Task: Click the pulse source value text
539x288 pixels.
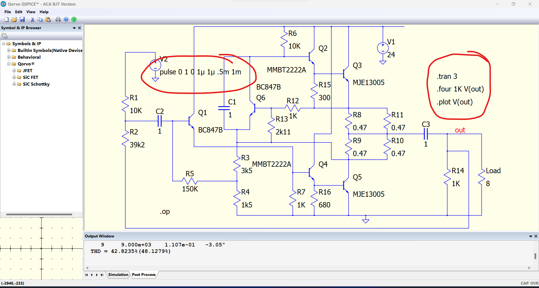Action: click(200, 72)
